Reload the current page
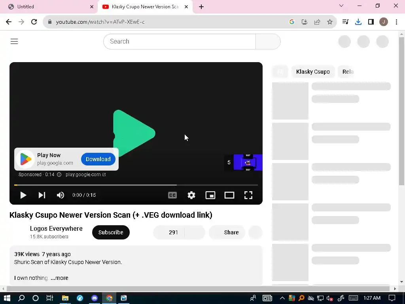This screenshot has height=304, width=405. (x=34, y=22)
